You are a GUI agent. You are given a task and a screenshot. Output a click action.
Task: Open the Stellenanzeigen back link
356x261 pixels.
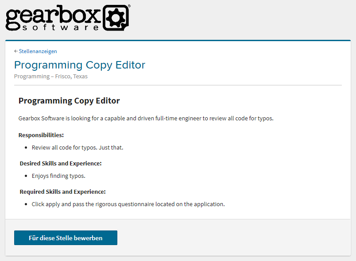coord(38,51)
